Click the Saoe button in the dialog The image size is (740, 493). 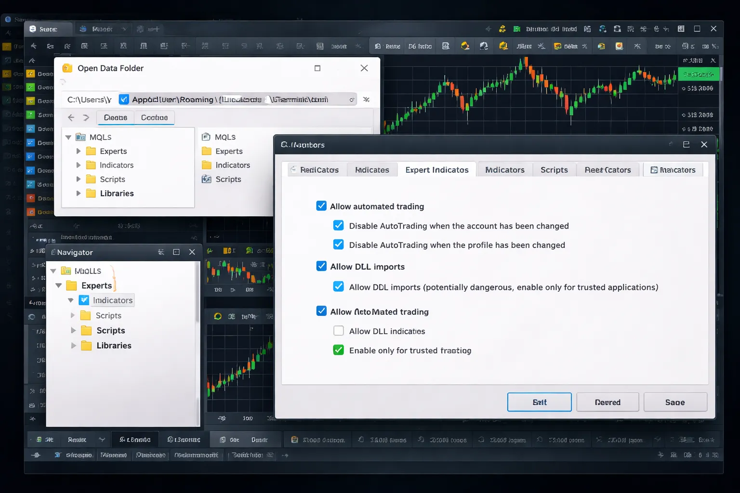pyautogui.click(x=675, y=402)
